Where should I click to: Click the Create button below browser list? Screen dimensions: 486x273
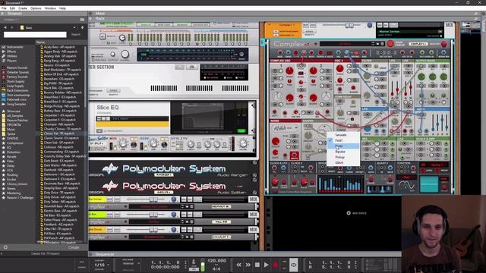[x=74, y=247]
